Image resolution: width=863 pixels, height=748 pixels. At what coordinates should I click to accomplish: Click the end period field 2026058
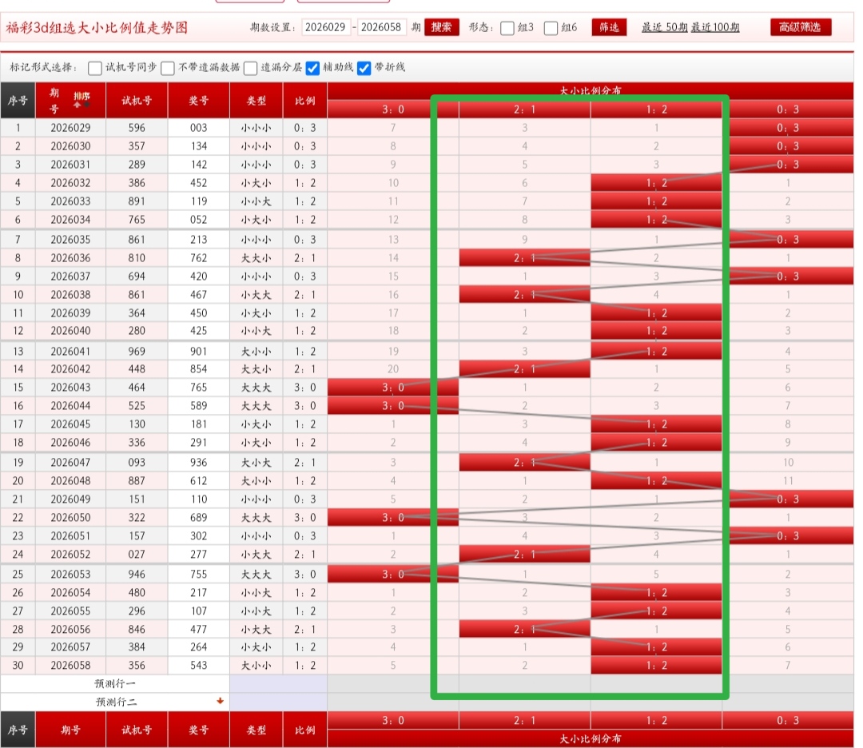coord(382,27)
